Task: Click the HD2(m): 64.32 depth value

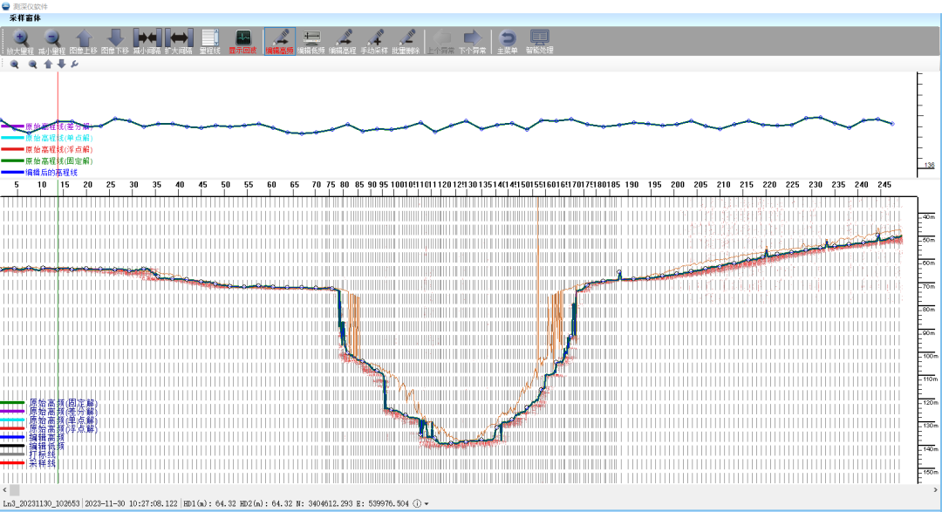Action: [268, 503]
